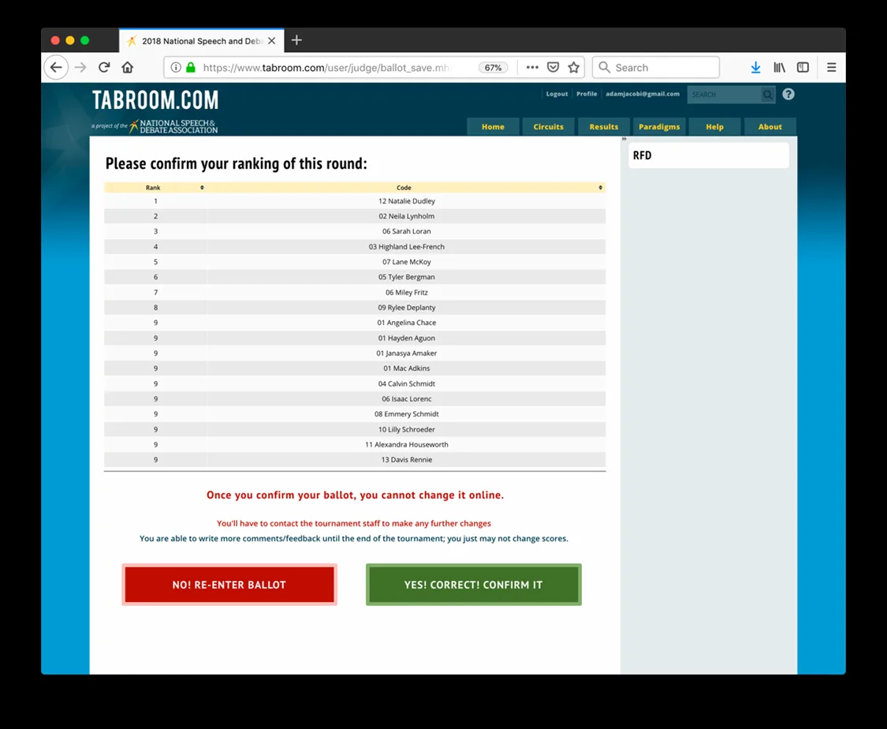The height and width of the screenshot is (729, 887).
Task: Open the Help menu tab
Action: 714,127
